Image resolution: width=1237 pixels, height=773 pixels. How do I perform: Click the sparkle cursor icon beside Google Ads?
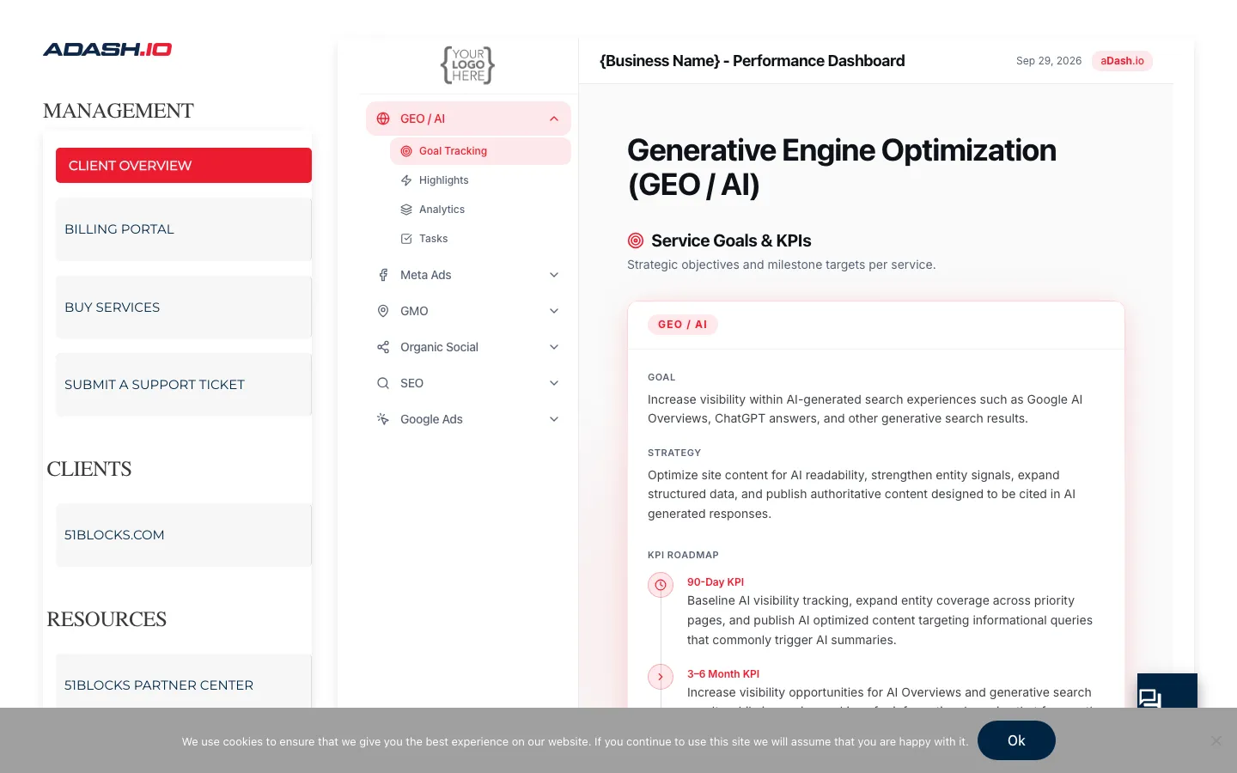pos(383,419)
